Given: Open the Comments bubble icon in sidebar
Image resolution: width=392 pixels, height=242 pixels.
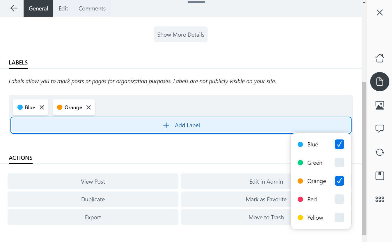Looking at the screenshot, I should [x=379, y=128].
